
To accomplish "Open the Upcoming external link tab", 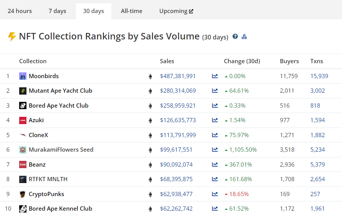I will pyautogui.click(x=176, y=11).
